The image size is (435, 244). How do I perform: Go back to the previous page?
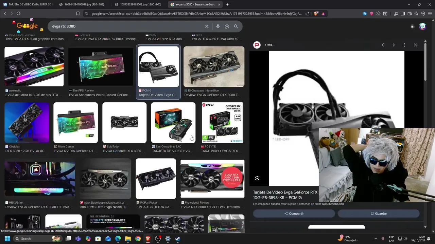tap(5, 14)
